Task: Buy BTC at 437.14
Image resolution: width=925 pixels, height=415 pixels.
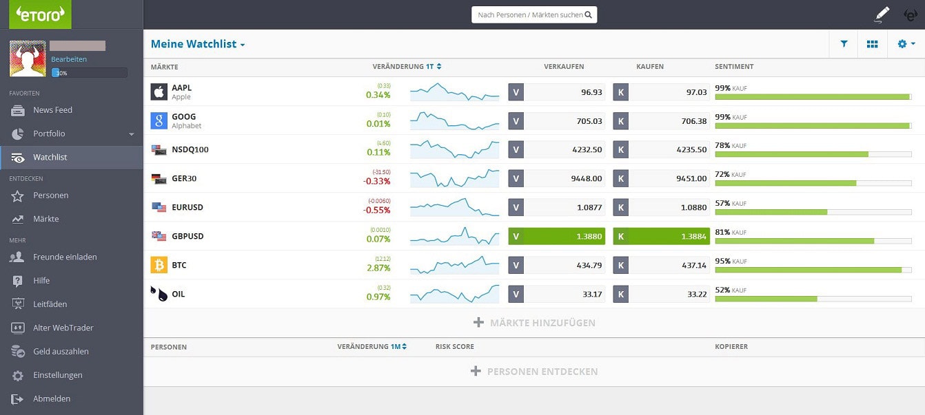Action: pos(662,265)
